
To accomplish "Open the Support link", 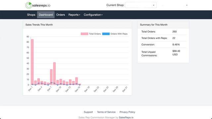I will click(x=88, y=112).
